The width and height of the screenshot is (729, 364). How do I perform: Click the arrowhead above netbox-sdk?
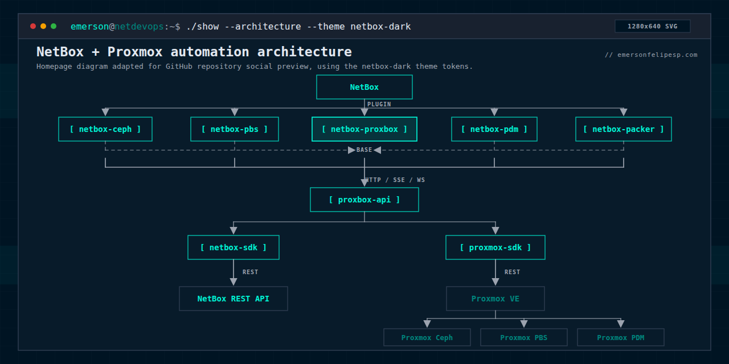(234, 231)
